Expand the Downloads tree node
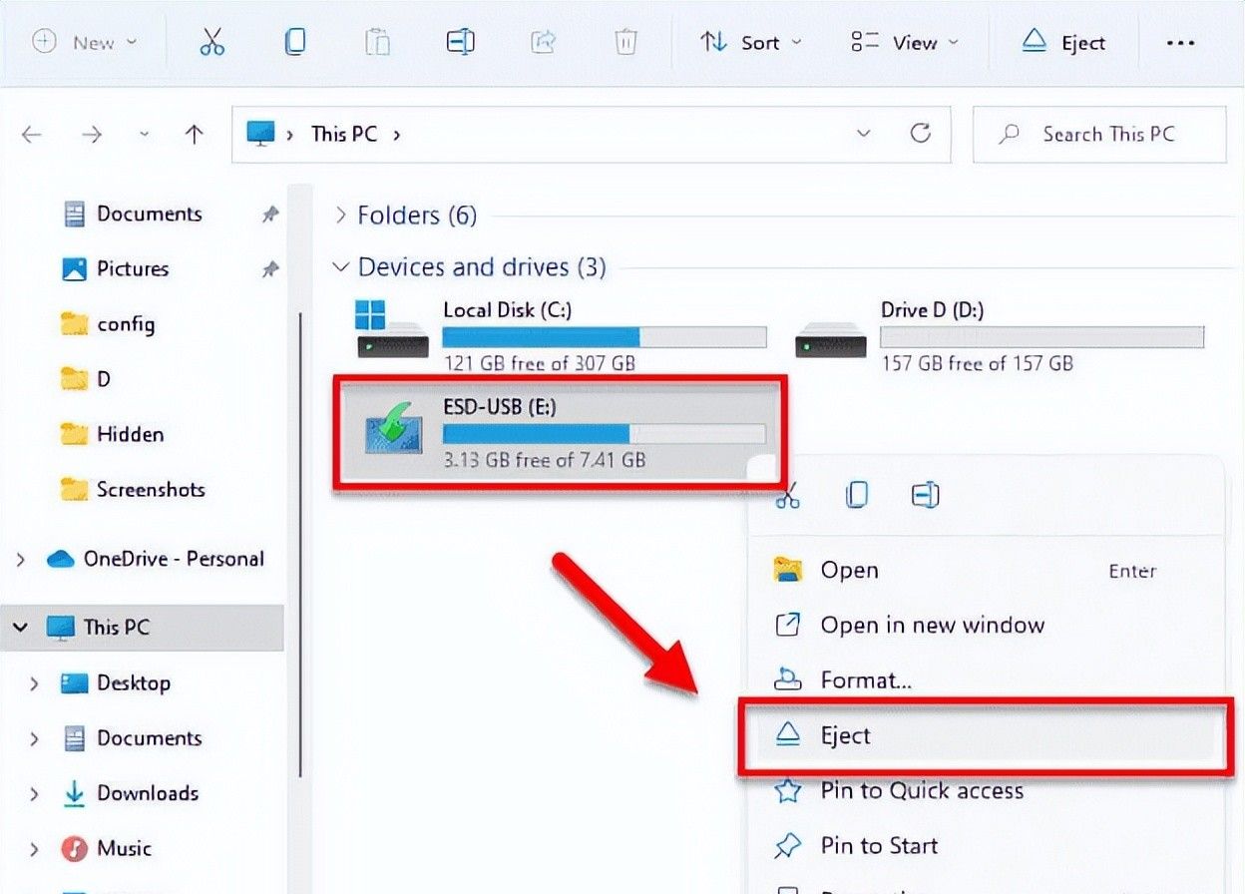 pyautogui.click(x=34, y=794)
